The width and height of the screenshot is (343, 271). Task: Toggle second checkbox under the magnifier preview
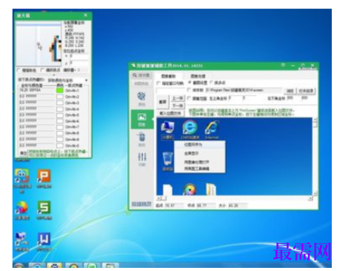coord(42,70)
